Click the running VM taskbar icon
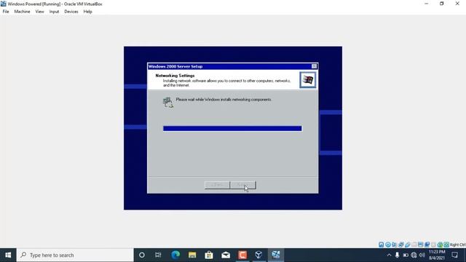This screenshot has height=262, width=466. [x=276, y=255]
